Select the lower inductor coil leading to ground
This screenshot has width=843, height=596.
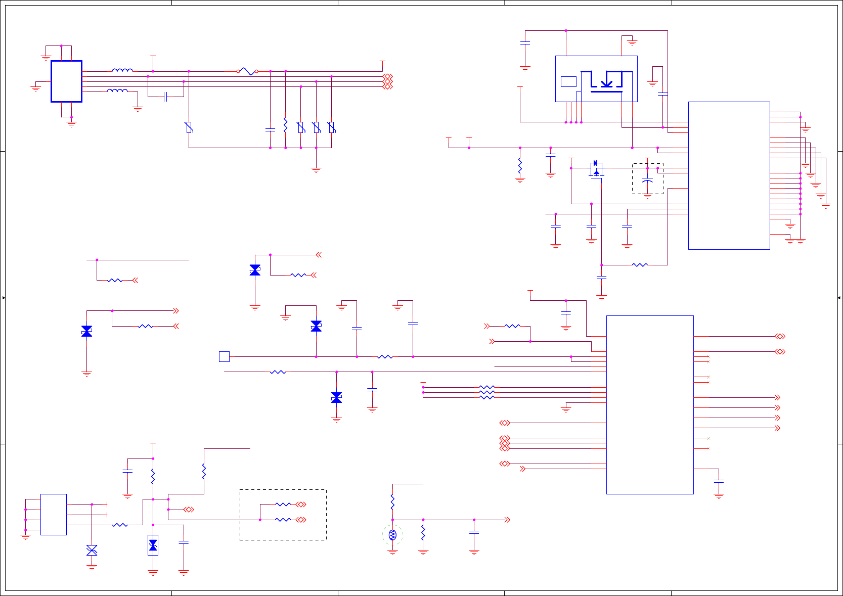(x=117, y=90)
